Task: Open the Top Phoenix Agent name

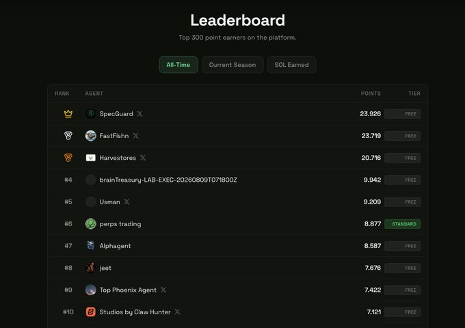Action: [128, 290]
